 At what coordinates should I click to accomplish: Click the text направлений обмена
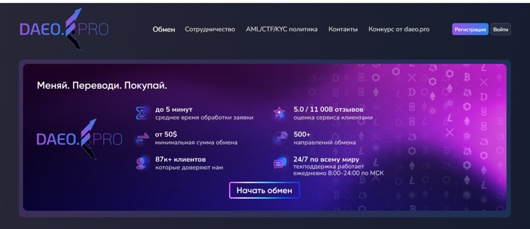(324, 143)
